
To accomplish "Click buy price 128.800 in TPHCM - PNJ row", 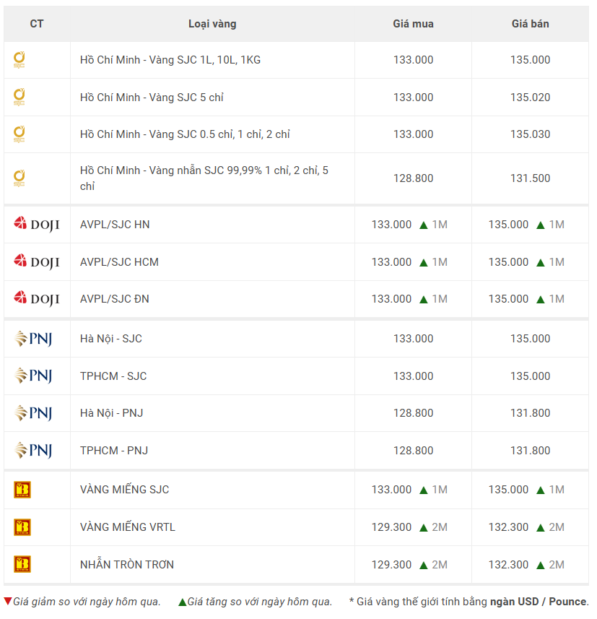I will (x=413, y=451).
